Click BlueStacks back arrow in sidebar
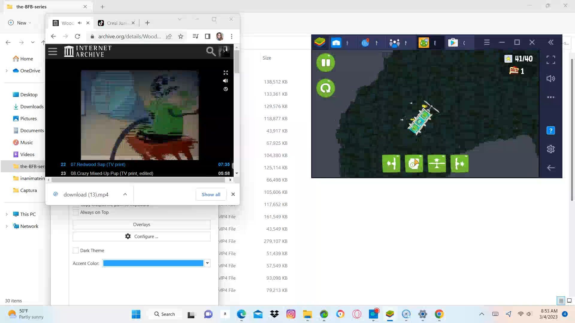 tap(550, 168)
